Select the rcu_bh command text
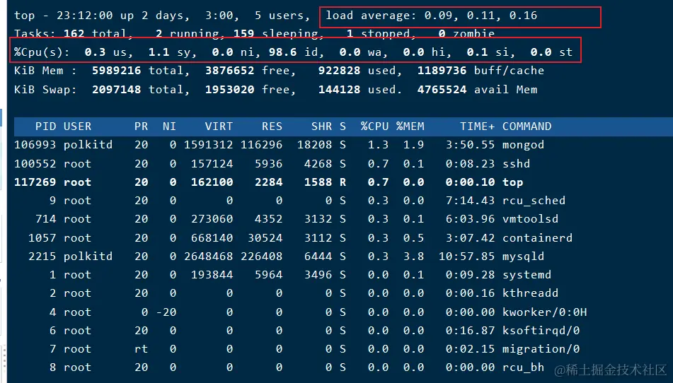The width and height of the screenshot is (673, 383). point(523,367)
